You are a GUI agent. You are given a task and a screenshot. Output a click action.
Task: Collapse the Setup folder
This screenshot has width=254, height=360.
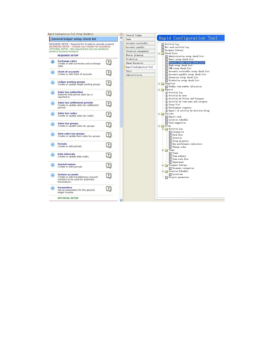click(159, 126)
